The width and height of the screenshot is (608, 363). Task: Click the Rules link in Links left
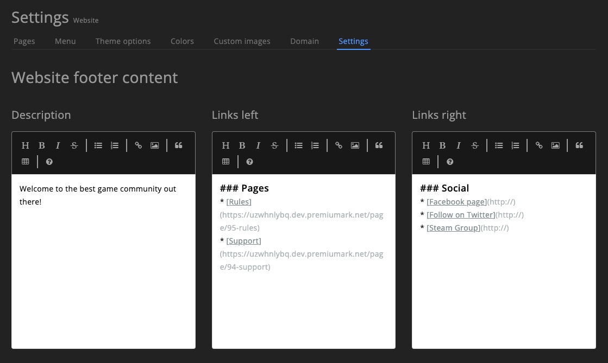239,201
